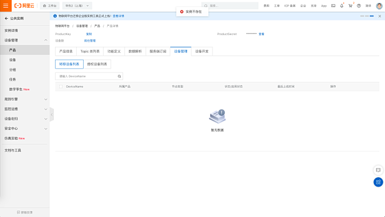The height and width of the screenshot is (217, 385).
Task: Open the notifications bell icon
Action: [x=342, y=6]
